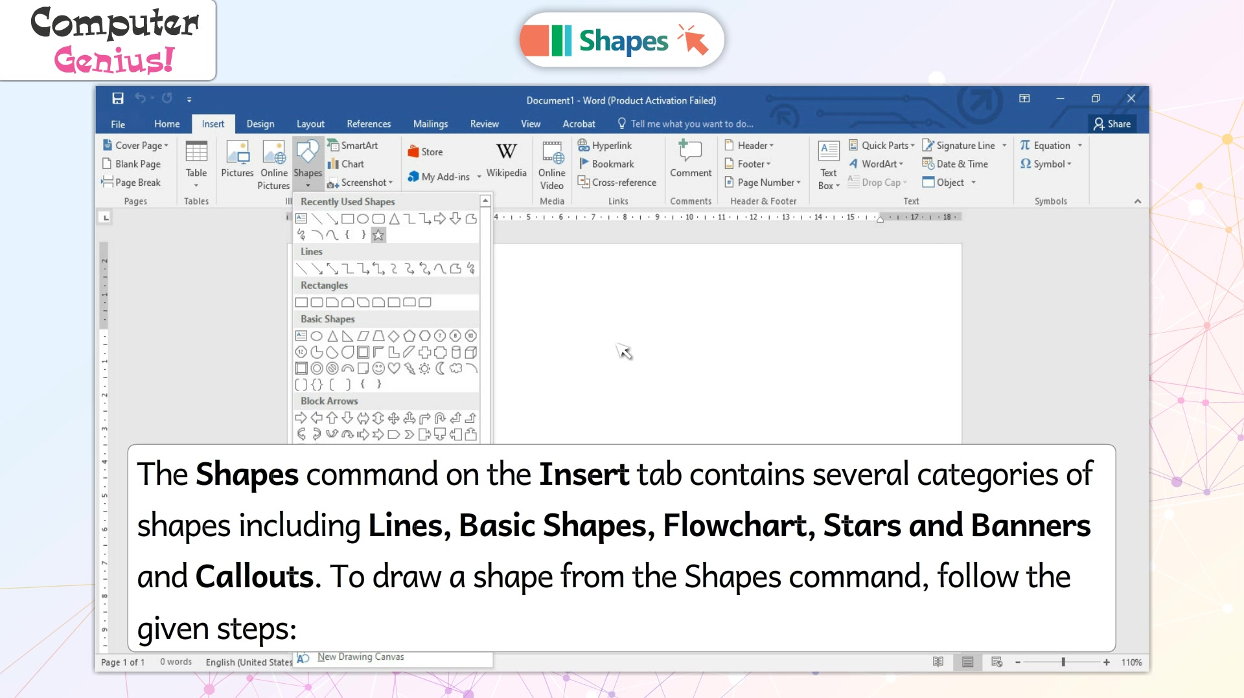
Task: Switch to the Design tab
Action: pyautogui.click(x=260, y=124)
